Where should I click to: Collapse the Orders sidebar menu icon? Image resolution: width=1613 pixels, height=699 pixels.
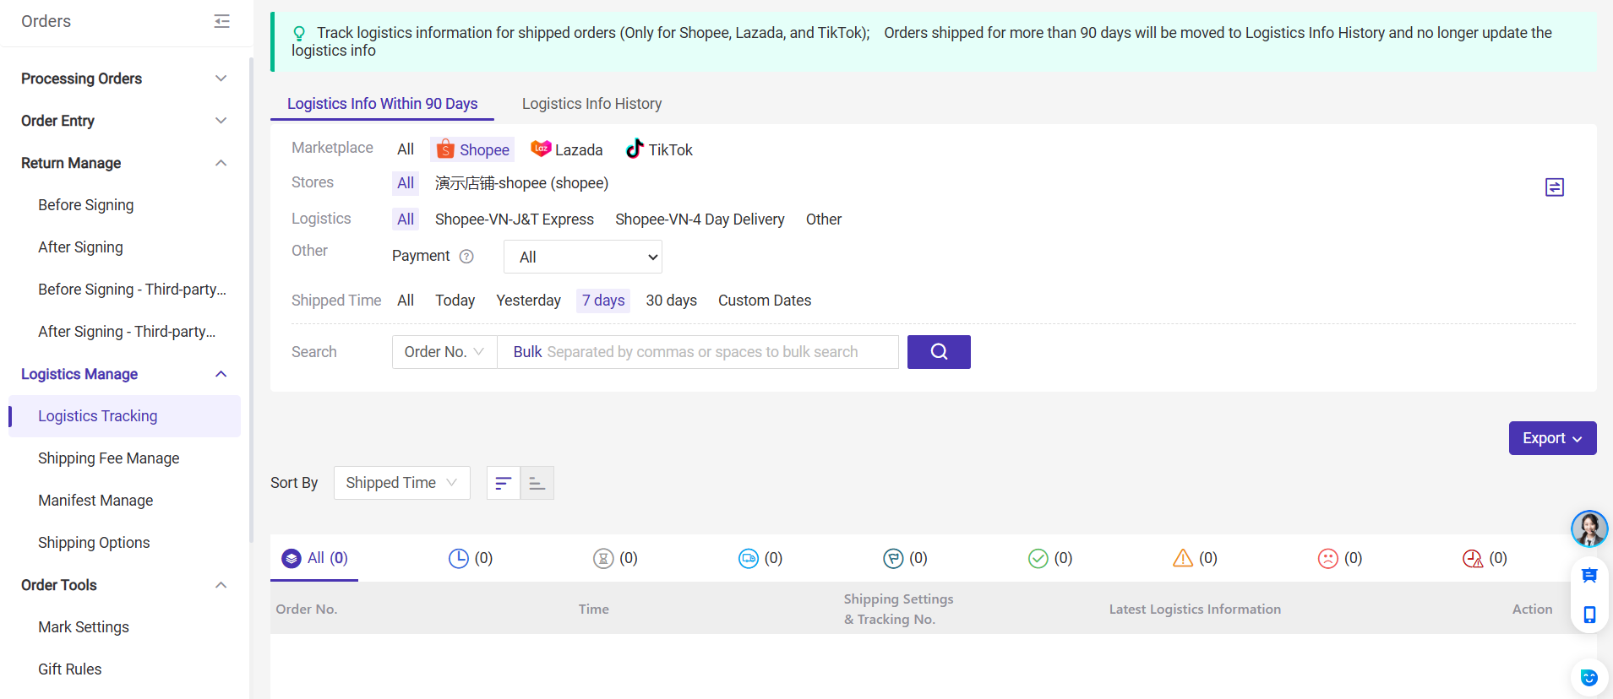point(221,21)
